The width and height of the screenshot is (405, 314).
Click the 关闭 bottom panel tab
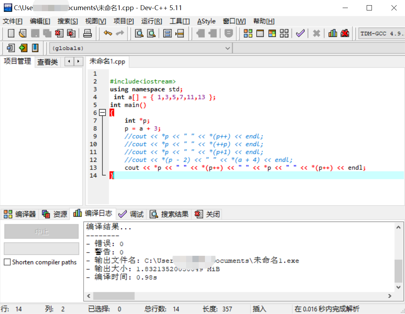[x=207, y=214]
